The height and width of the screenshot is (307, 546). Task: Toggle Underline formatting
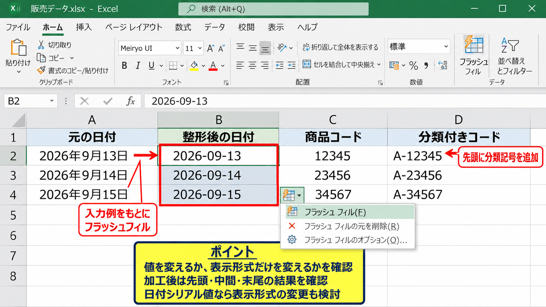coord(151,66)
